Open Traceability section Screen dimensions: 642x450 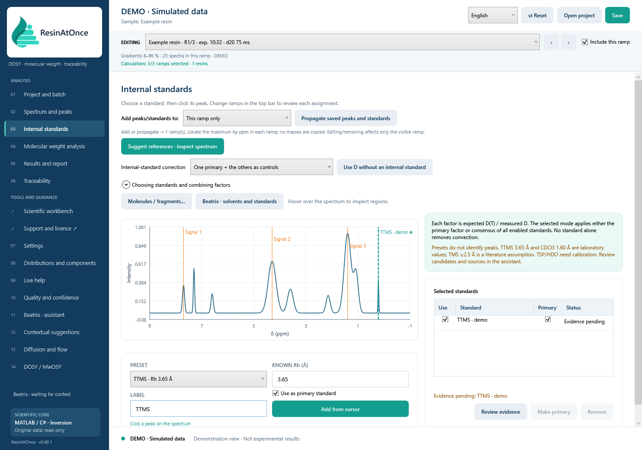pos(55,181)
